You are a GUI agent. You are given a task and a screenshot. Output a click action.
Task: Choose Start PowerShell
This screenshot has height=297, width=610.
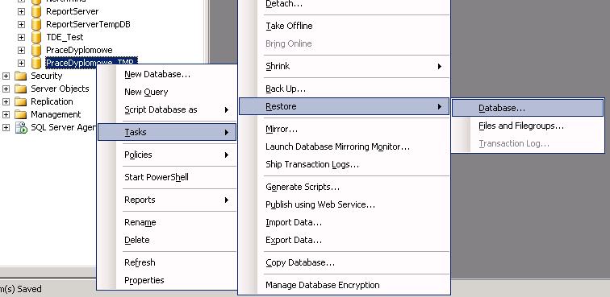pos(167,177)
